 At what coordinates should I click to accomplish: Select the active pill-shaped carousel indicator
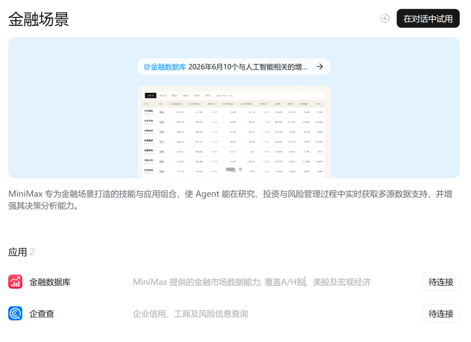pos(230,169)
